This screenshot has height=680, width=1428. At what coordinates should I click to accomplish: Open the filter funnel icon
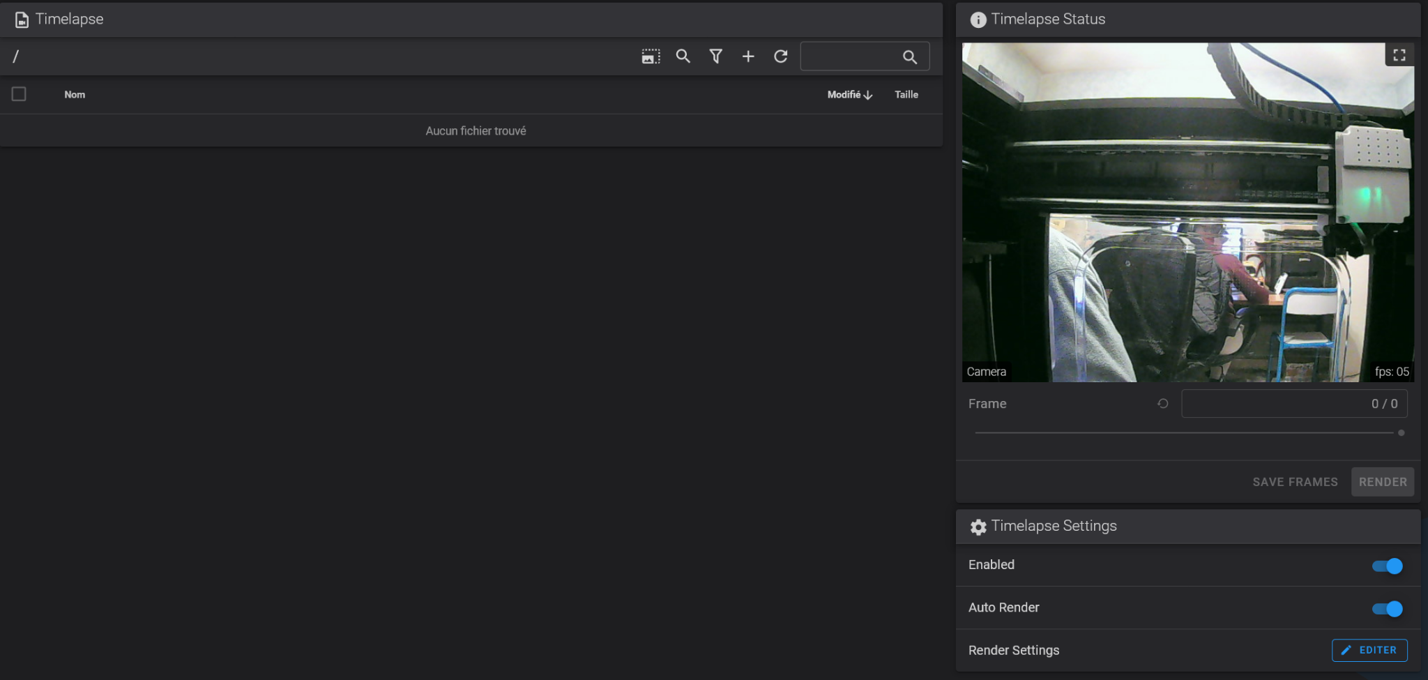click(x=715, y=56)
